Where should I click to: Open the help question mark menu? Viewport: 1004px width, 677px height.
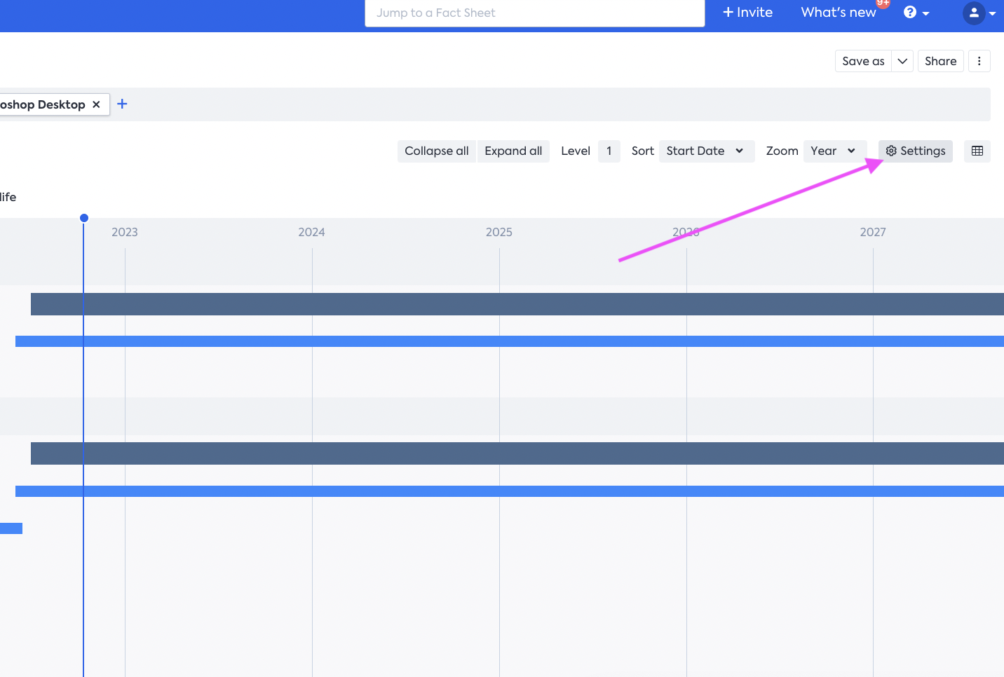pos(916,13)
